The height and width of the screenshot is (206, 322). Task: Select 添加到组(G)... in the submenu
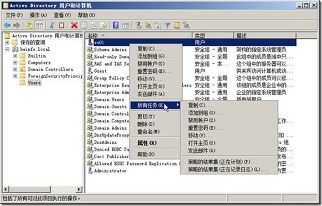pos(229,113)
